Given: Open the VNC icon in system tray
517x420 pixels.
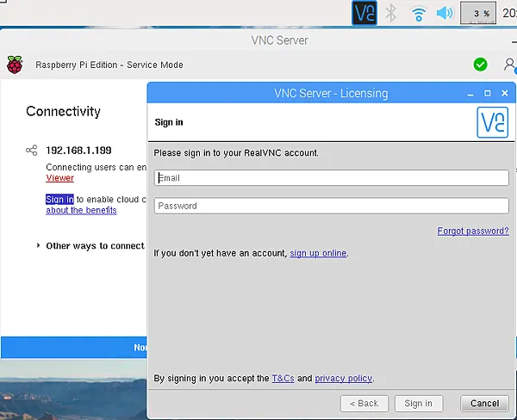Looking at the screenshot, I should [x=364, y=13].
